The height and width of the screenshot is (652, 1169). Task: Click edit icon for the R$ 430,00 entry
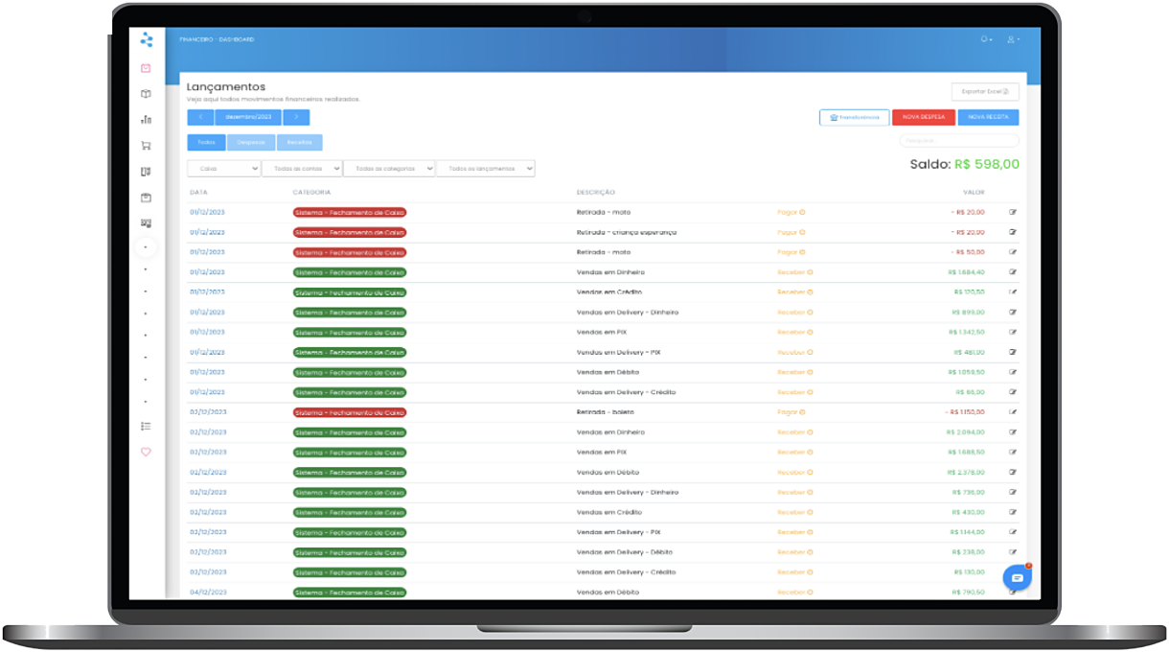[1013, 512]
